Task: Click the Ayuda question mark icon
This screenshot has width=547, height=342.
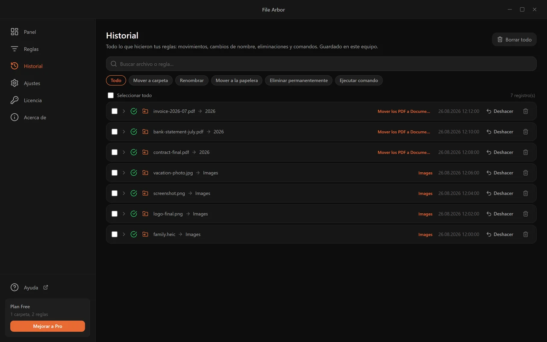Action: pos(15,287)
